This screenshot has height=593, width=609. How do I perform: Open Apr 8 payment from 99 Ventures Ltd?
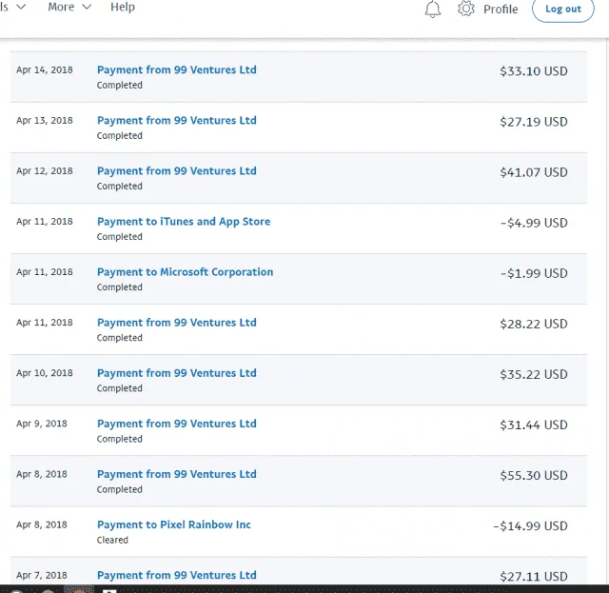(x=177, y=474)
